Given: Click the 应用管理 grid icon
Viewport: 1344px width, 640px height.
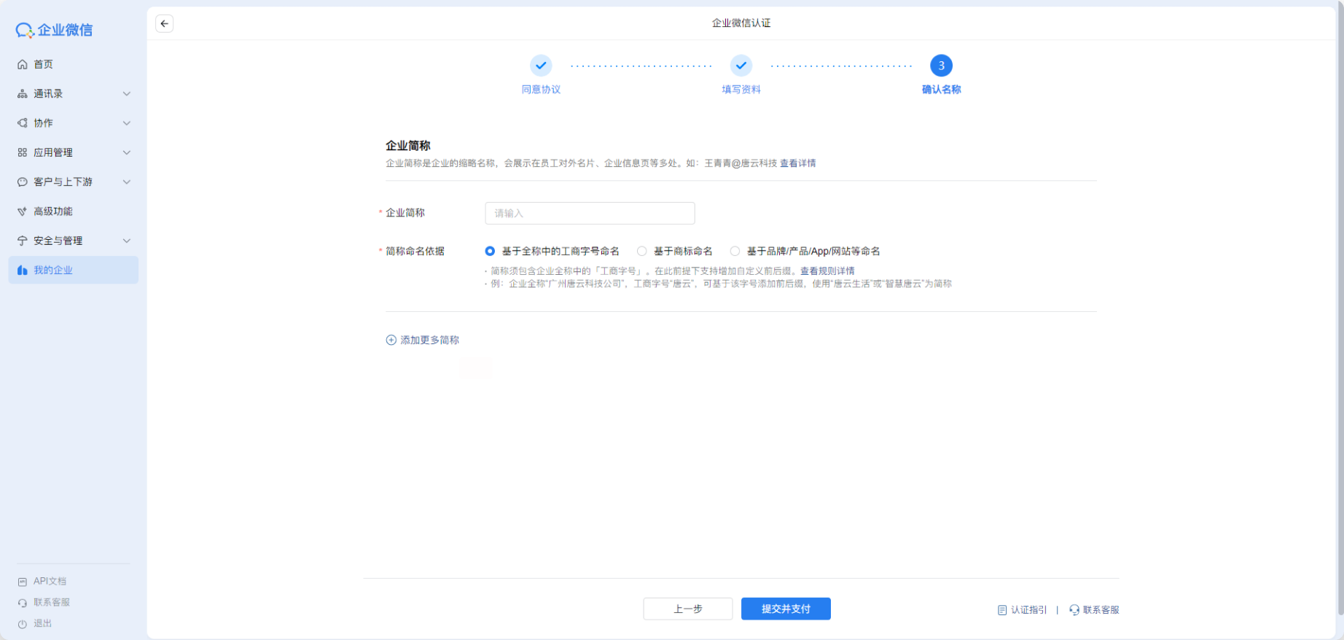Looking at the screenshot, I should [23, 152].
